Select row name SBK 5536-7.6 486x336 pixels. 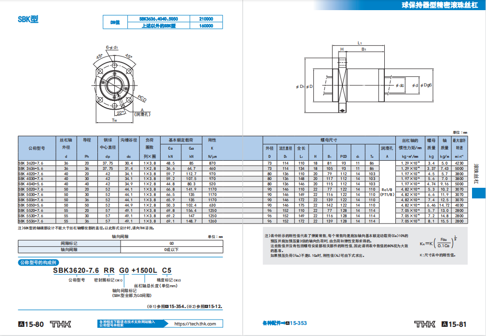pos(31,221)
